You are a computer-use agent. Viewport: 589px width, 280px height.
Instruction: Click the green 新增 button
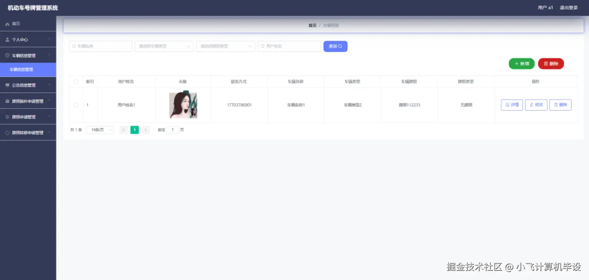[522, 64]
